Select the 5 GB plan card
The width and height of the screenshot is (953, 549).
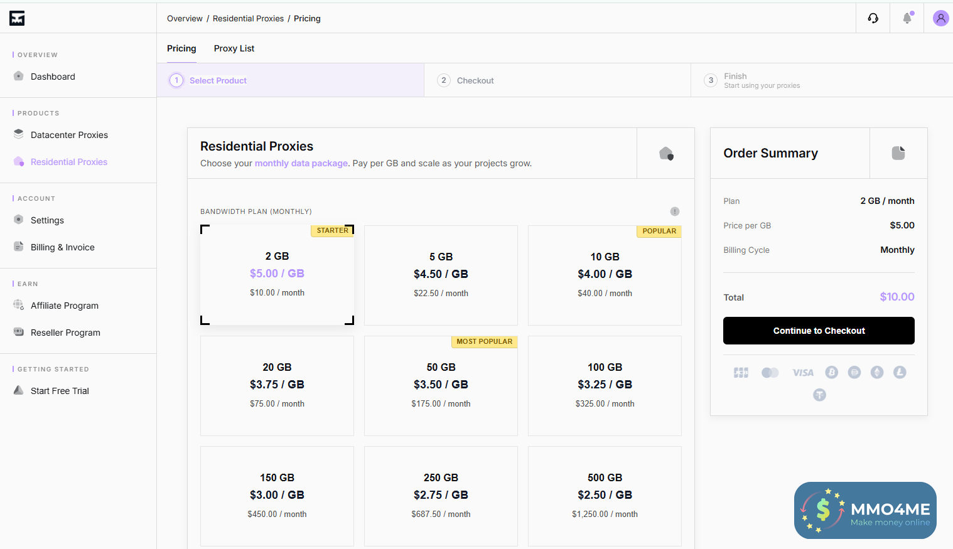tap(441, 275)
